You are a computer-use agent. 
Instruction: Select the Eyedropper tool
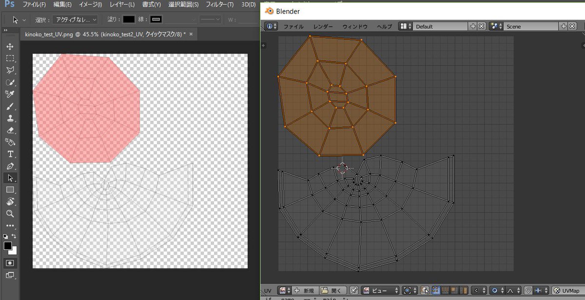coord(10,94)
